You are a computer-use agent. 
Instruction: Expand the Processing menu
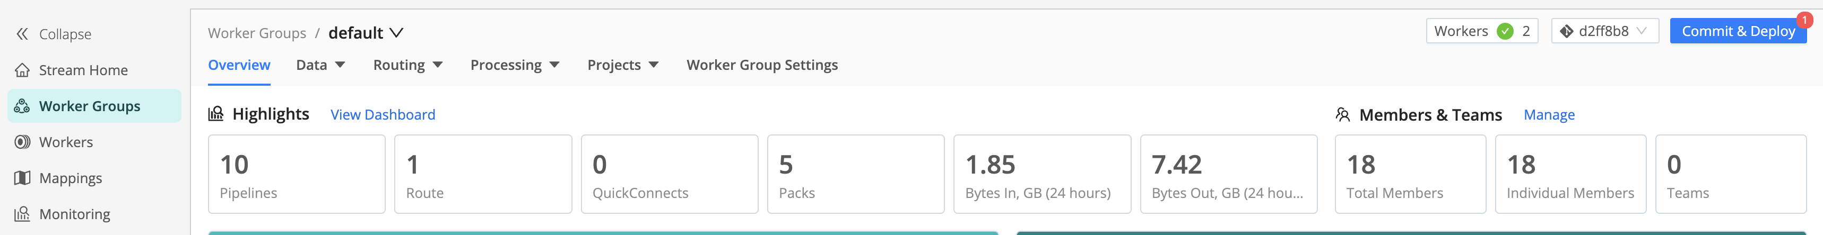tap(515, 65)
